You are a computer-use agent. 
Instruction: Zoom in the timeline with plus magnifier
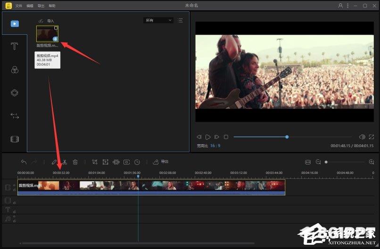371,162
